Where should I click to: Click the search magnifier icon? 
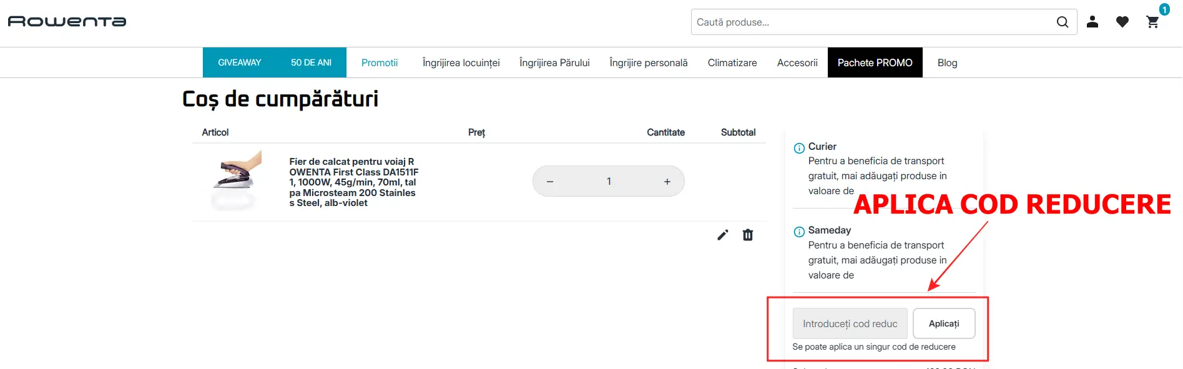pos(1062,22)
